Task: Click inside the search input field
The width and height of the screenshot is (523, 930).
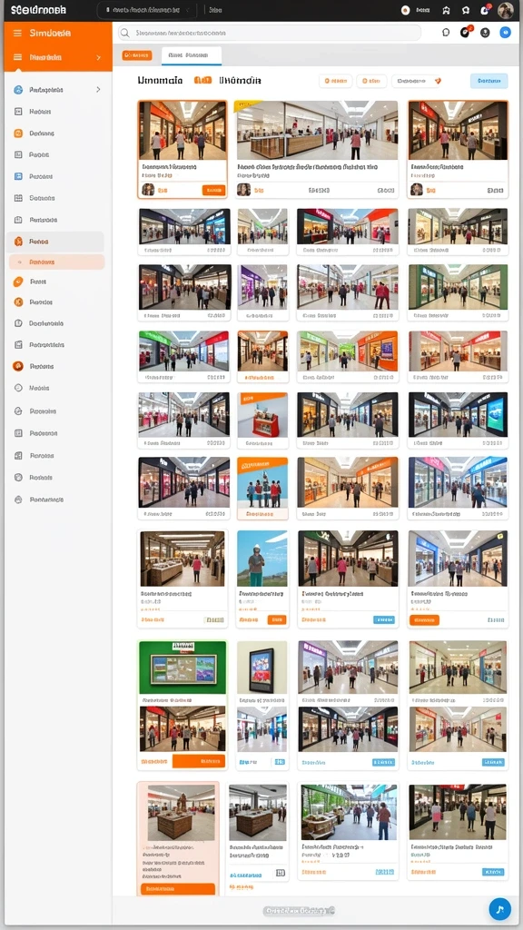Action: pos(269,34)
